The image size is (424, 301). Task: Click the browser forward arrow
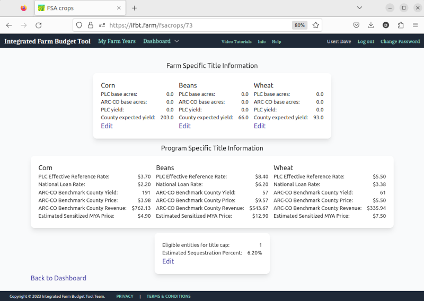click(x=24, y=25)
